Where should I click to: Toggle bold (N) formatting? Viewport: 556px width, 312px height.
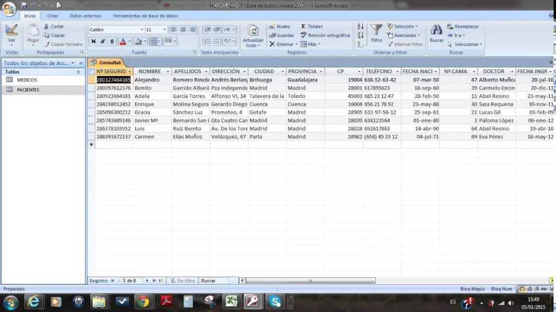point(93,42)
